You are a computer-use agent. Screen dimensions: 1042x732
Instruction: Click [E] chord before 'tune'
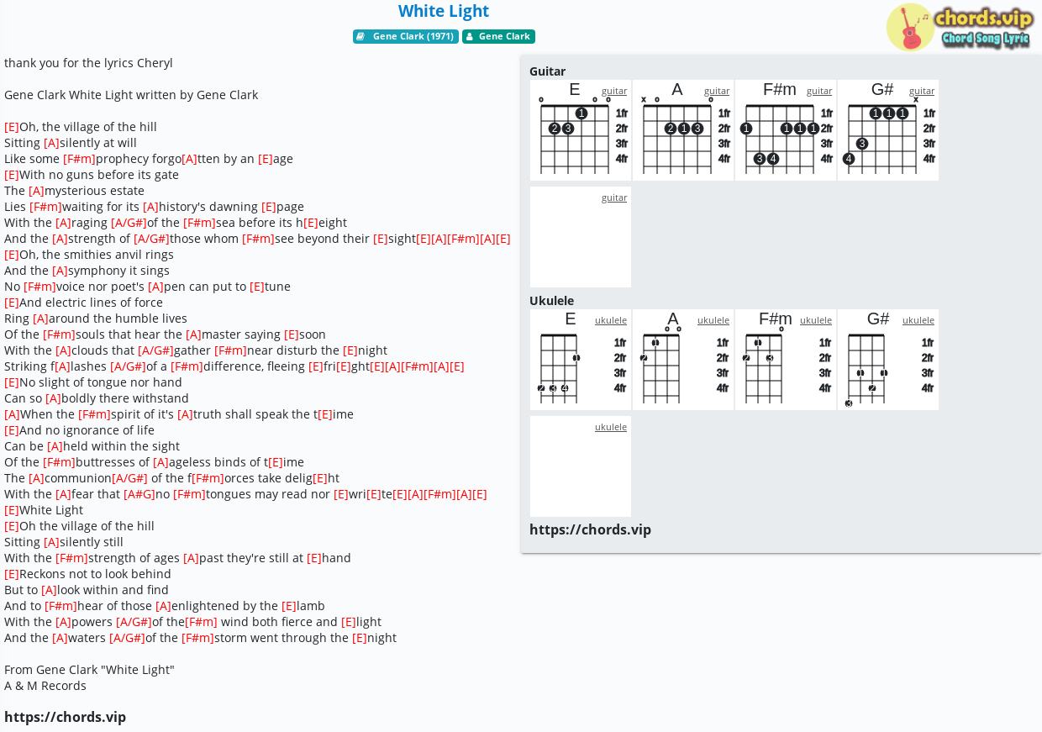(257, 287)
